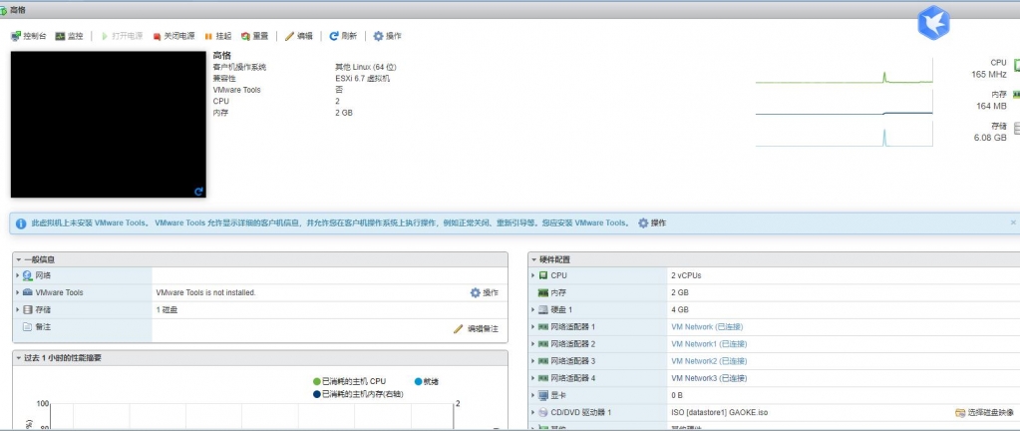Open the VM Network2 (已连接) link
Image resolution: width=1020 pixels, height=431 pixels.
709,361
